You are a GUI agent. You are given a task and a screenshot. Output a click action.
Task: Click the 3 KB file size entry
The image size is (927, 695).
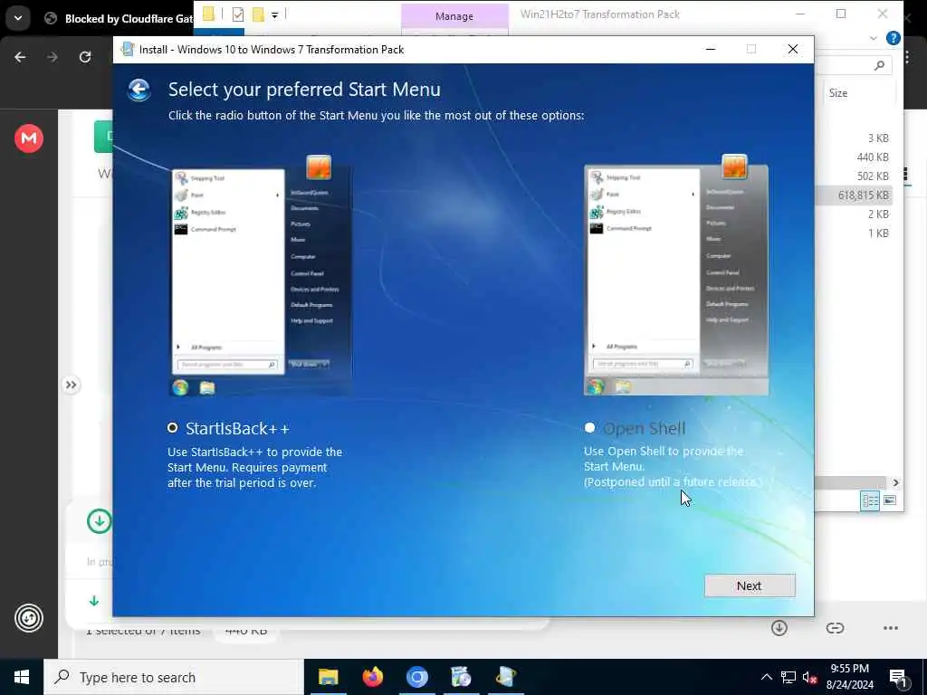coord(878,138)
